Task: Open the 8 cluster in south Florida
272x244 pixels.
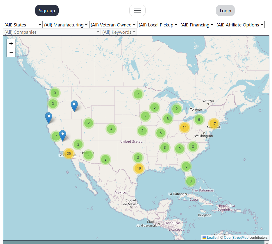Action: tap(191, 181)
